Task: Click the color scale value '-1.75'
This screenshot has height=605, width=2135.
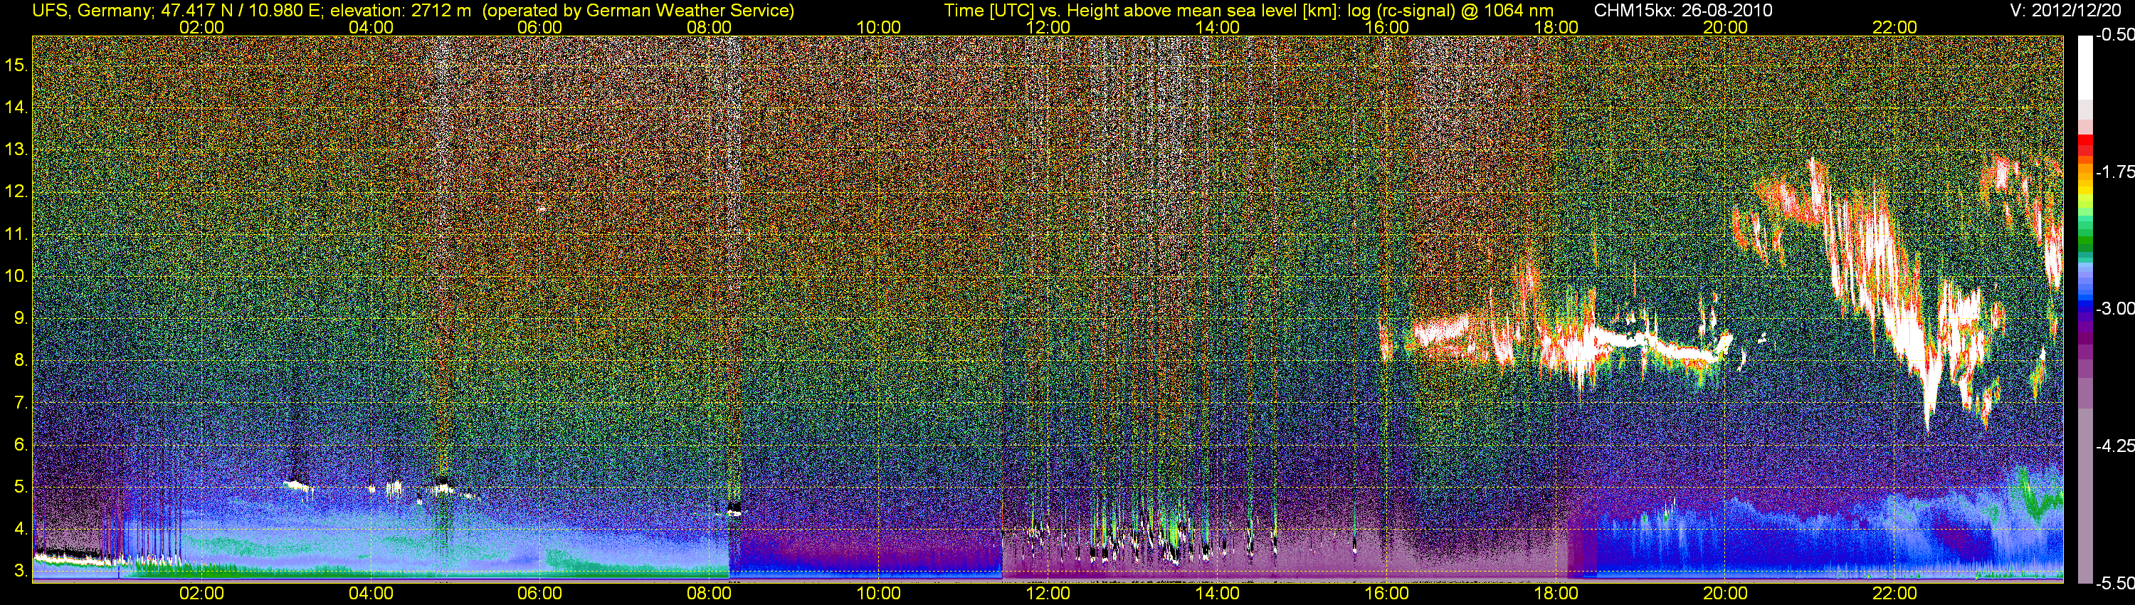Action: click(x=2114, y=172)
